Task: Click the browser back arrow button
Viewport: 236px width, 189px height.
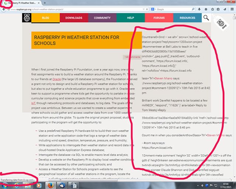Action: [x=4, y=8]
